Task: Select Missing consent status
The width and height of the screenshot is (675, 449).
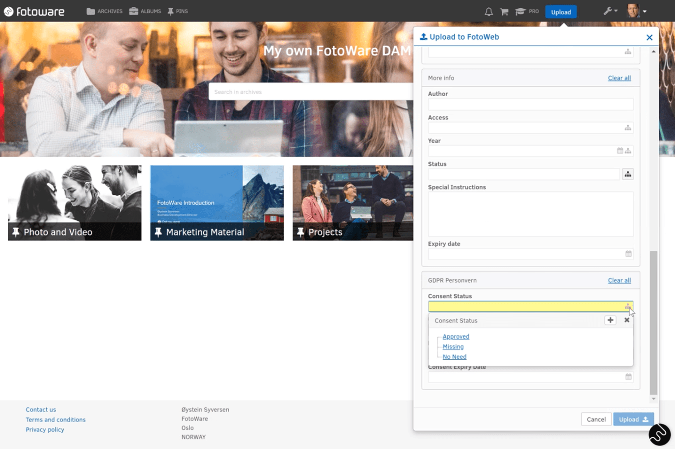Action: (x=453, y=347)
